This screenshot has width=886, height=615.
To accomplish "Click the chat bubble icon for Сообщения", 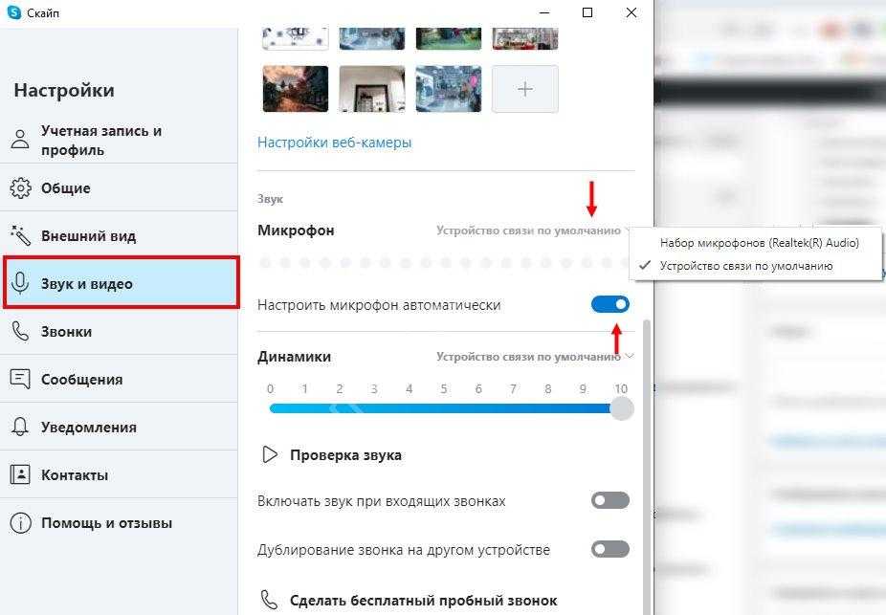I will [20, 379].
